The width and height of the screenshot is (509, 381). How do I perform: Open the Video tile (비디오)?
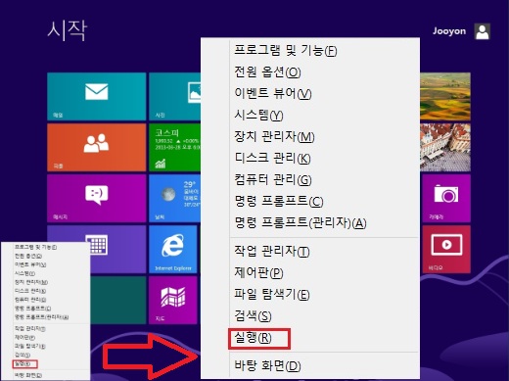(x=446, y=249)
